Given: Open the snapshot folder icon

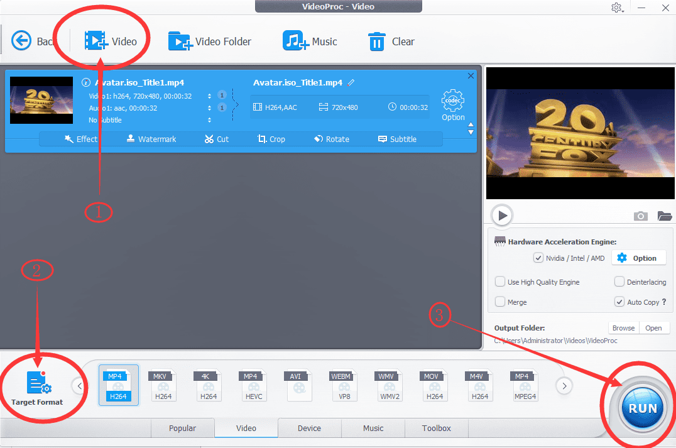Looking at the screenshot, I should pyautogui.click(x=664, y=216).
